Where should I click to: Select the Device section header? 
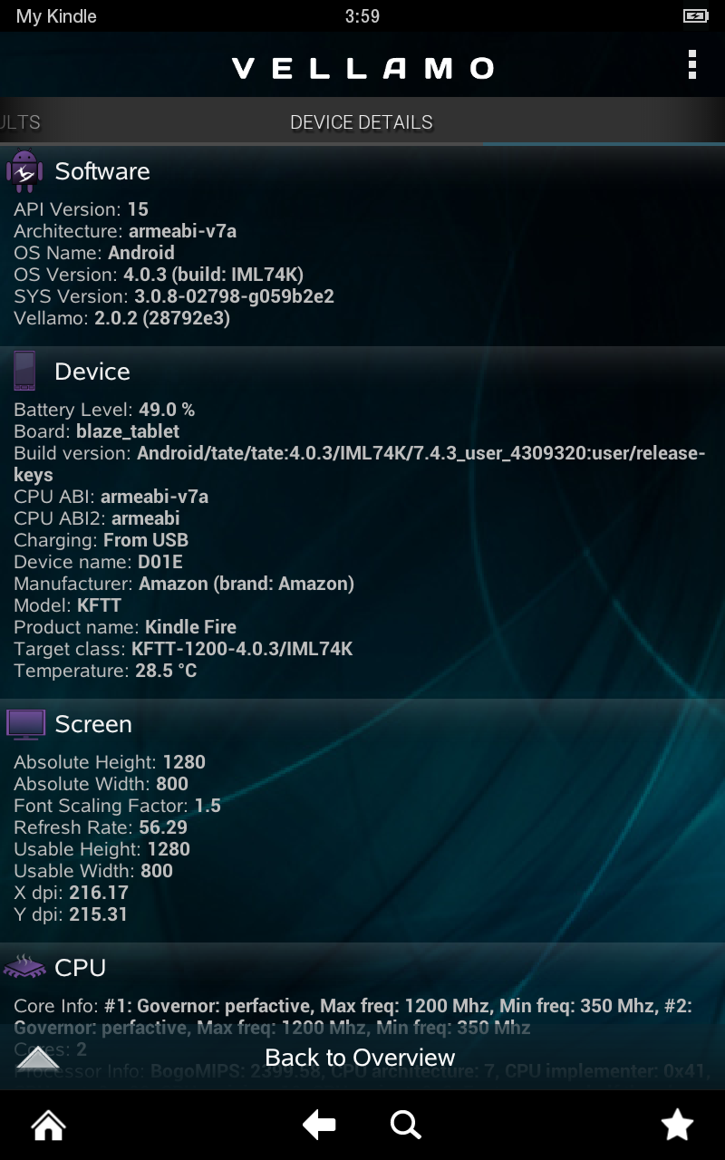pyautogui.click(x=92, y=372)
